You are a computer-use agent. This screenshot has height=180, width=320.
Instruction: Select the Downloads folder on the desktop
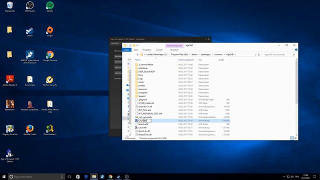[x=30, y=80]
